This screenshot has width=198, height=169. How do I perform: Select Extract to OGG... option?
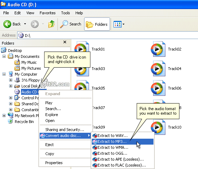click(x=123, y=153)
